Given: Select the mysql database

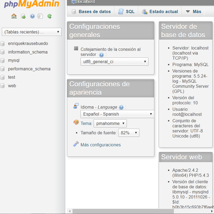Looking at the screenshot, I should click(14, 60).
